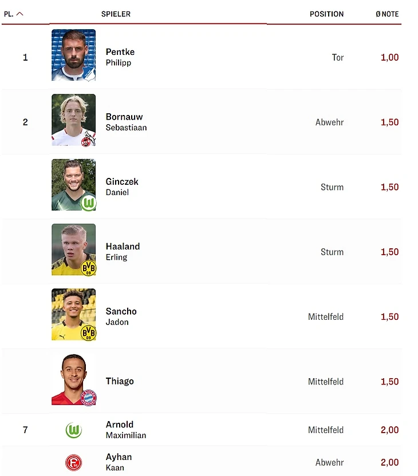The image size is (418, 476).
Task: Sort the table by Ø NOTE column
Action: pos(387,14)
